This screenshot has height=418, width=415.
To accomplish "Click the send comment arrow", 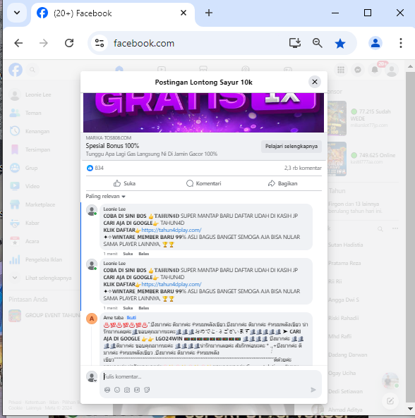I will (x=313, y=390).
